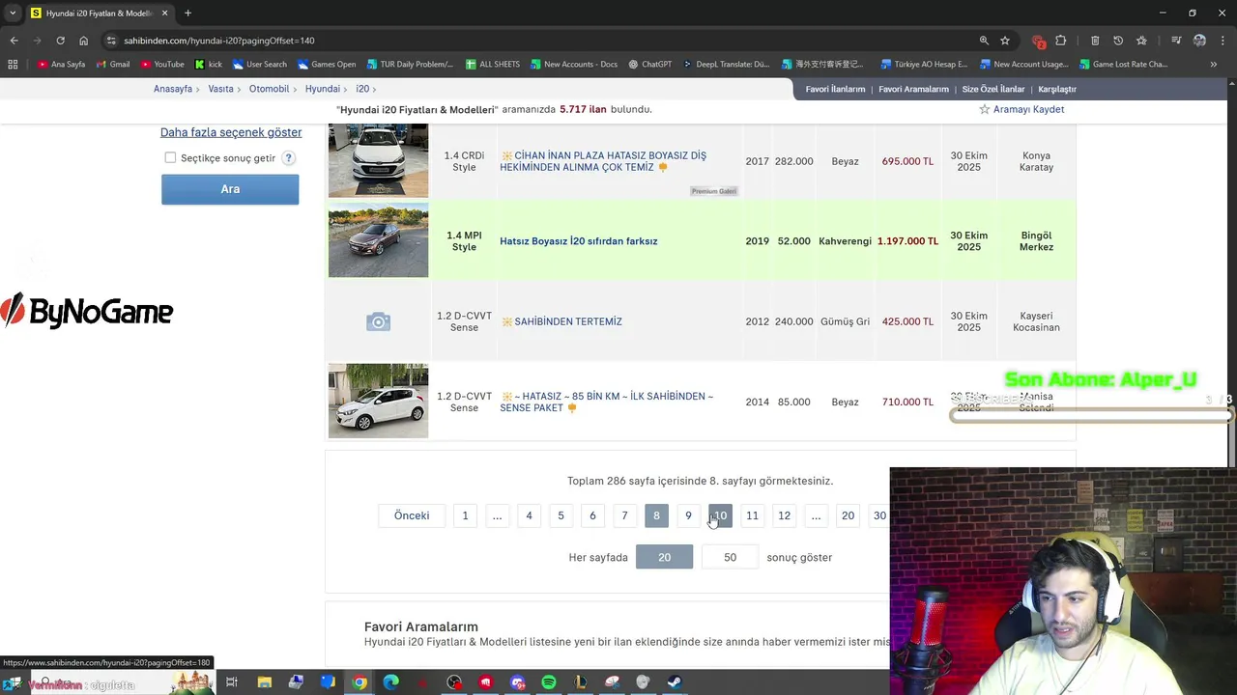
Task: Open File Explorer from taskbar
Action: click(264, 682)
